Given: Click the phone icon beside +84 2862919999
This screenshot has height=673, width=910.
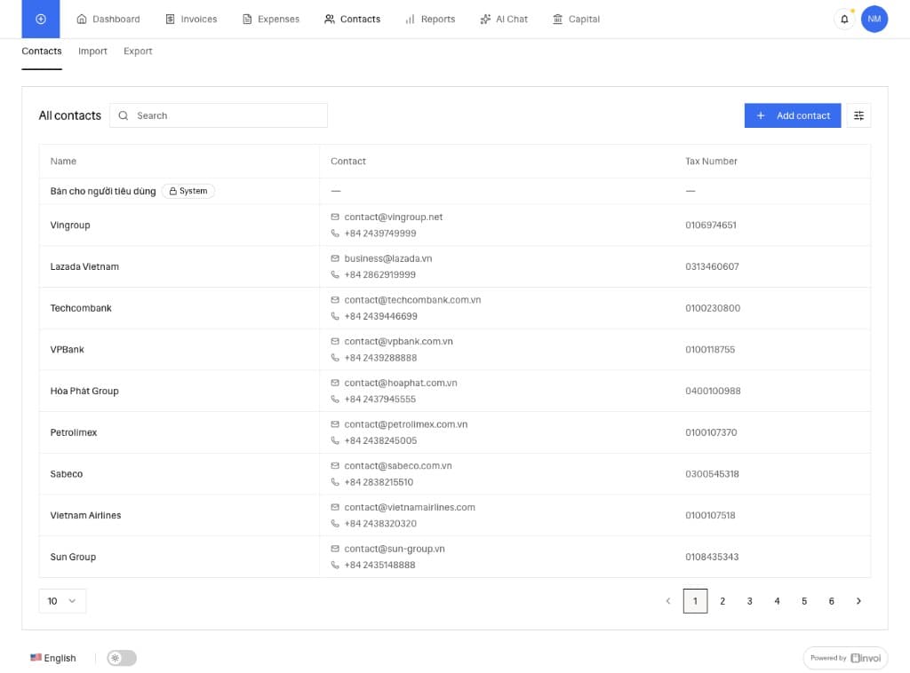Looking at the screenshot, I should (335, 274).
